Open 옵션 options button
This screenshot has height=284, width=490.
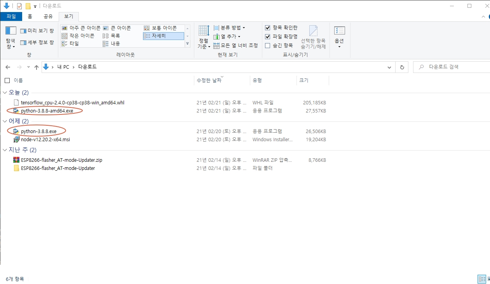[339, 37]
